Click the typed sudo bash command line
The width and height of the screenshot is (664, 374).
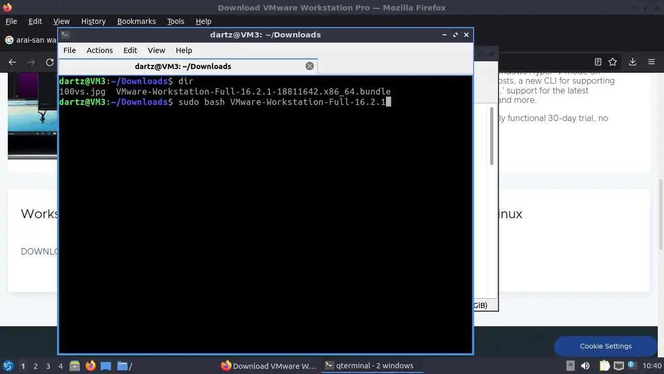pyautogui.click(x=282, y=102)
